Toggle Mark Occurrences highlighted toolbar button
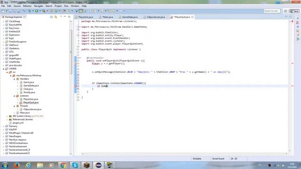The height and width of the screenshot is (169, 301). (81, 11)
